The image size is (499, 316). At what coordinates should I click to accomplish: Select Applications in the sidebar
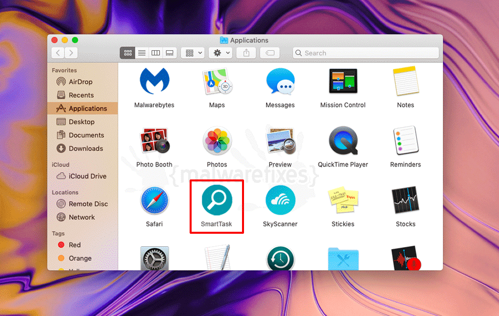point(83,108)
